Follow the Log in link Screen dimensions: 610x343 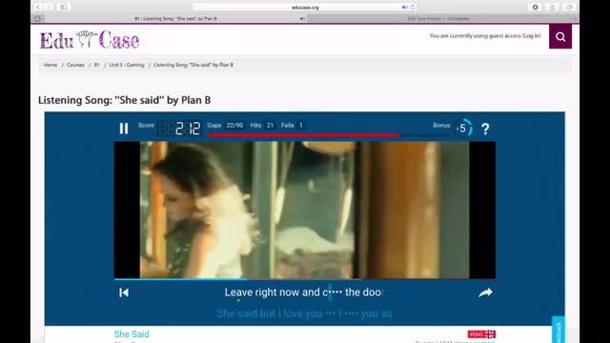[x=532, y=36]
